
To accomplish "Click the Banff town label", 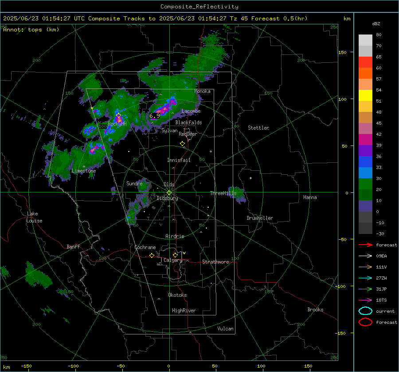I will pyautogui.click(x=73, y=246).
